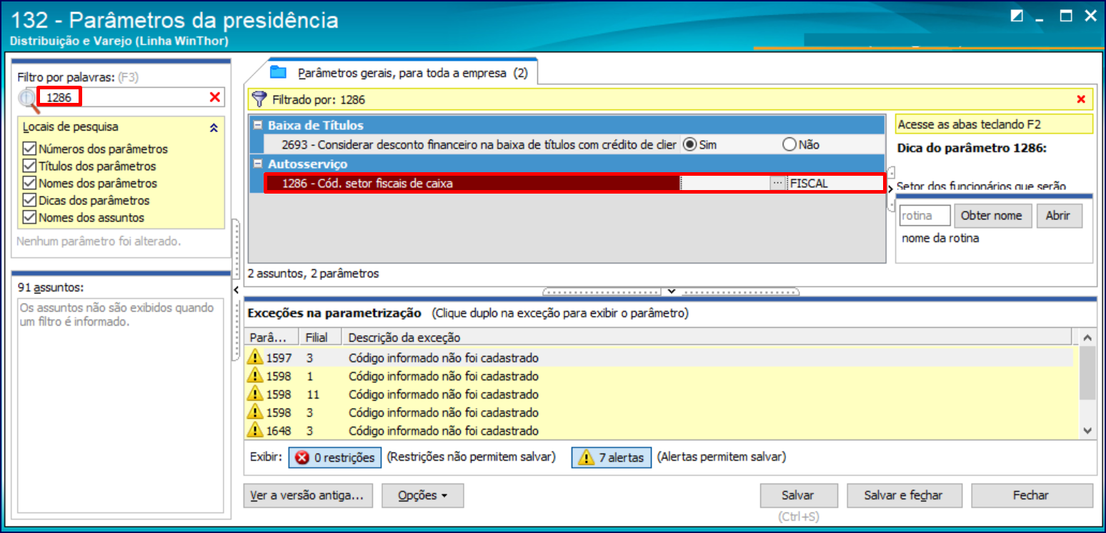
Task: Click the funnel filter icon
Action: coord(259,99)
